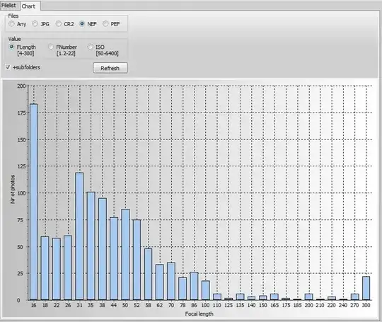Select the Chart tab

click(x=29, y=6)
